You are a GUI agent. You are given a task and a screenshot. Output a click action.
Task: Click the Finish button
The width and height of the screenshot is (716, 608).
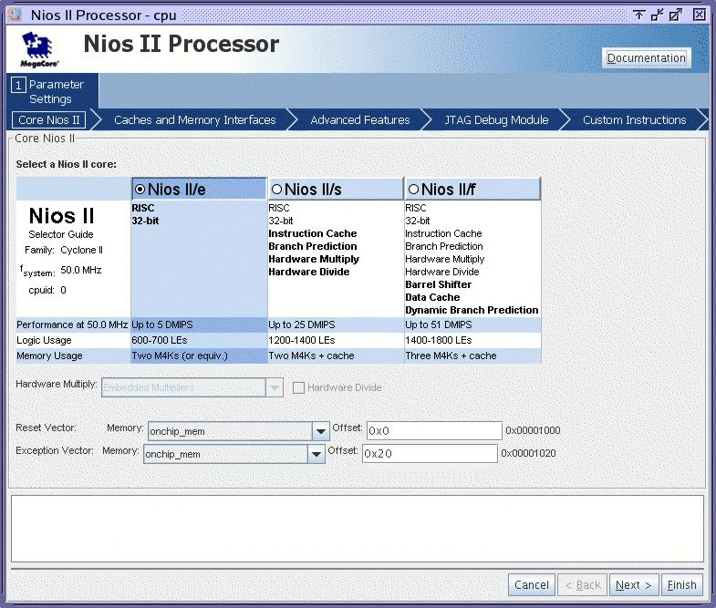click(x=681, y=584)
